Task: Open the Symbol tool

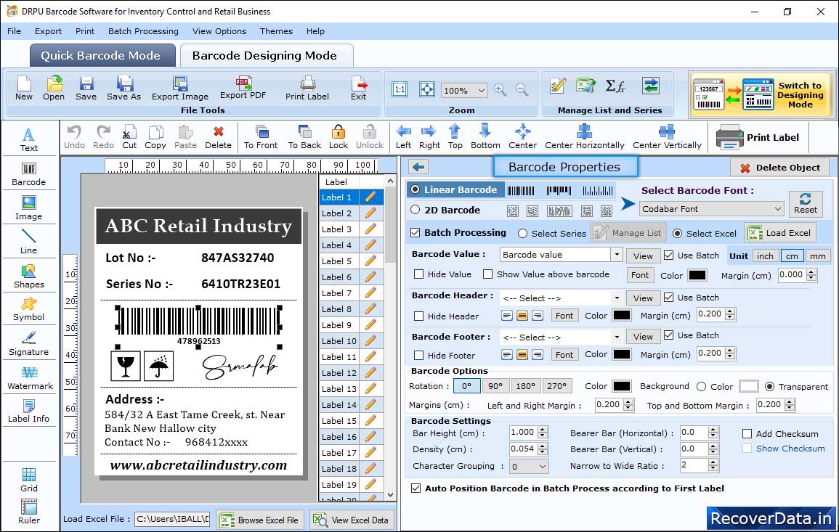Action: pyautogui.click(x=29, y=310)
